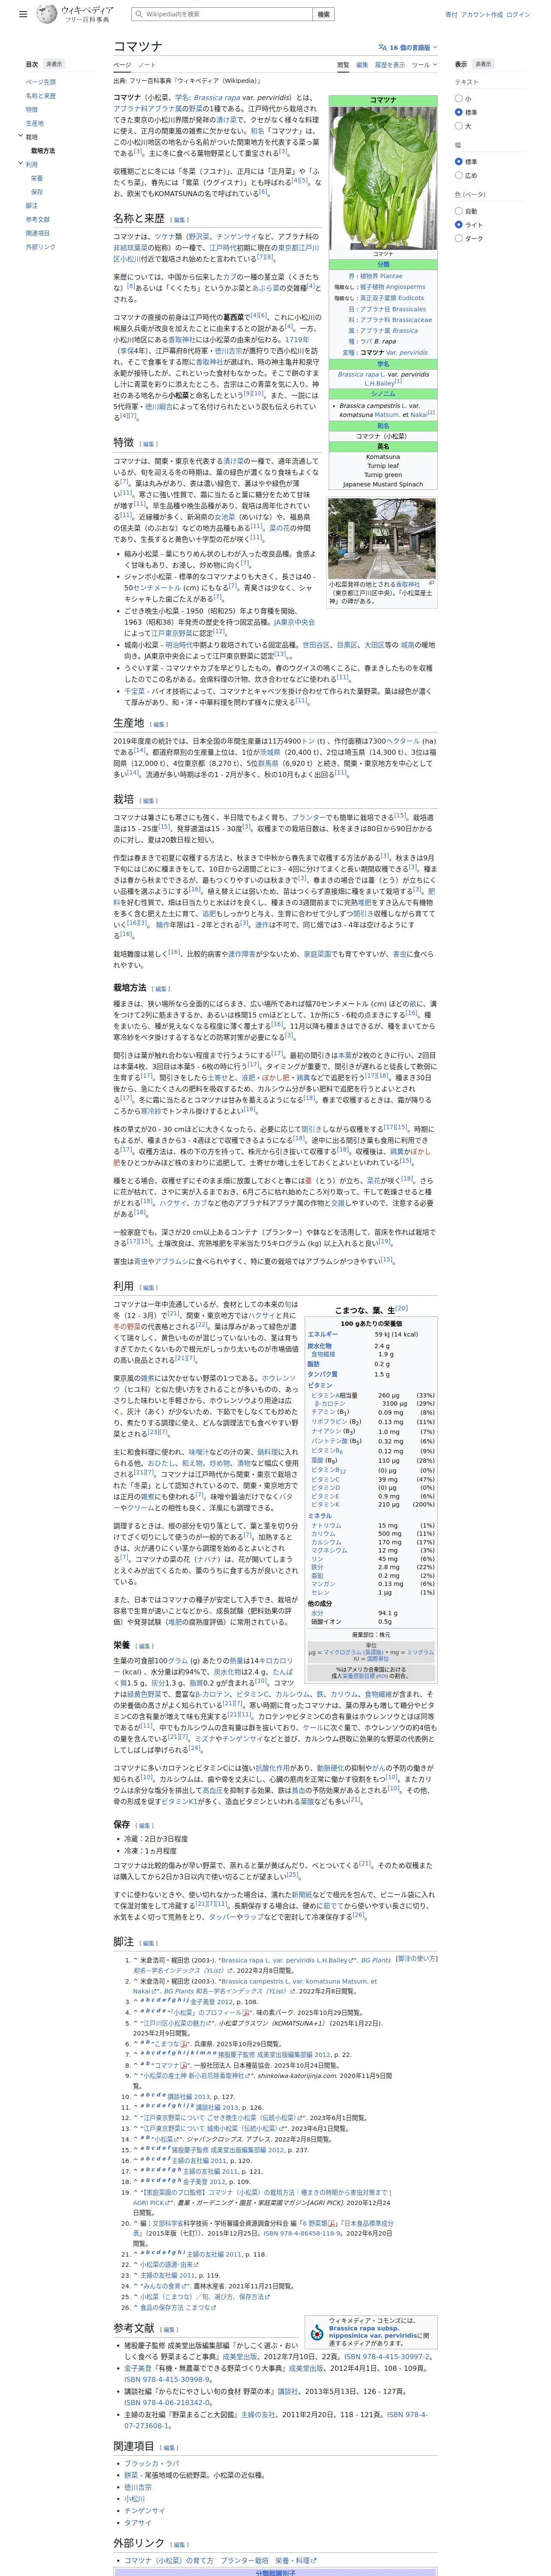Jump to 栄養 in the contents sidebar
The height and width of the screenshot is (2576, 551).
coord(37,178)
